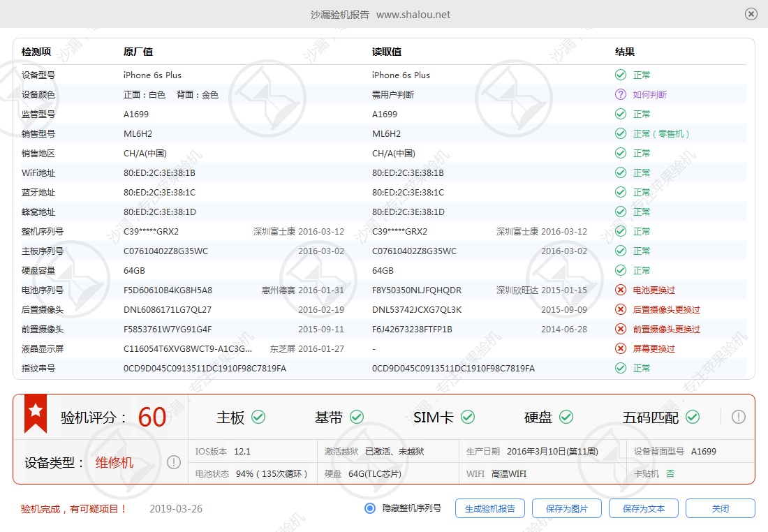Screen dimensions: 768x532
Task: Click the 硬盘 64G(TLC芯片) entry
Action: pos(362,474)
